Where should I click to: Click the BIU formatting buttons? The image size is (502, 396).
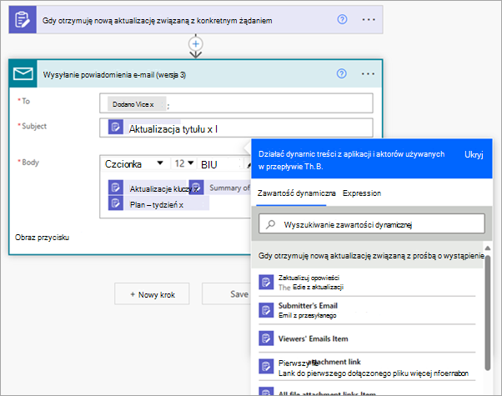[x=209, y=164]
